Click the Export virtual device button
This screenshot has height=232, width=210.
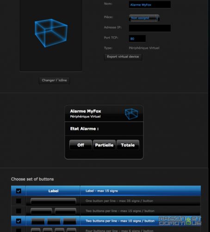tap(123, 57)
